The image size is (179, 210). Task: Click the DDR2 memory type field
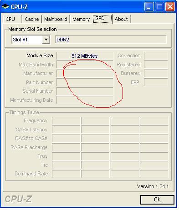tap(111, 40)
